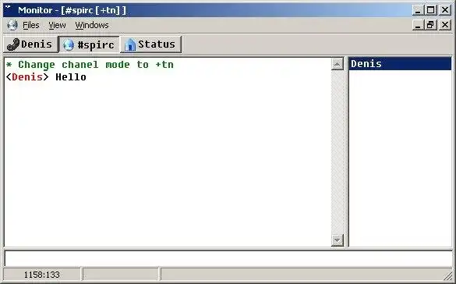456x284 pixels.
Task: Close the #spirc child window
Action: (x=445, y=25)
